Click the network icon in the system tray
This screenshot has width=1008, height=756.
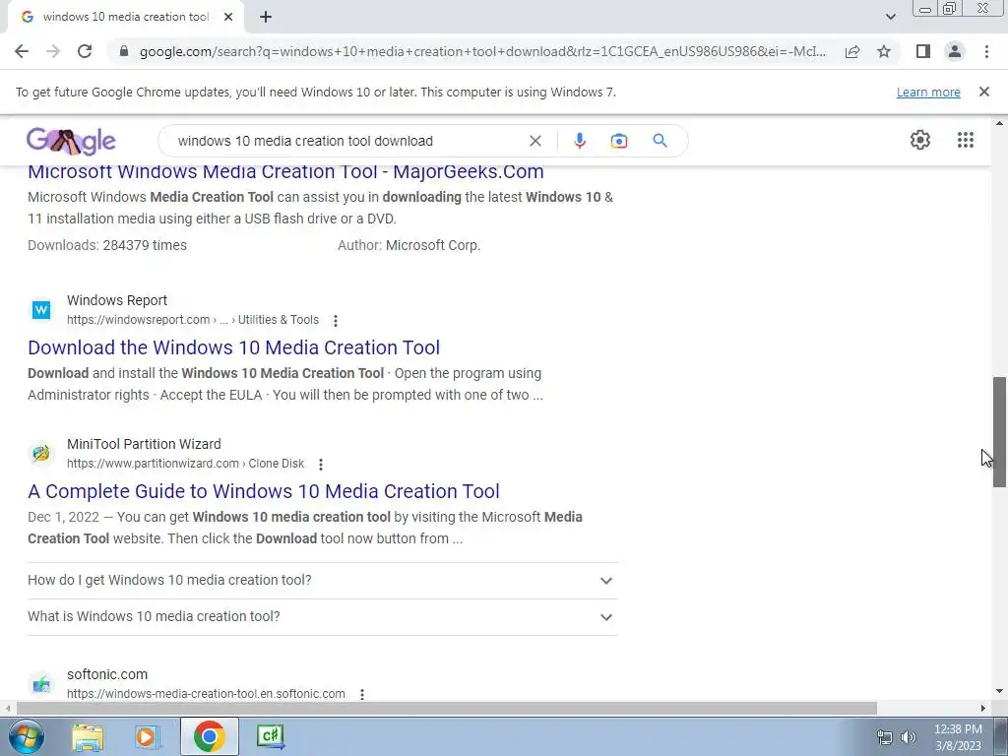885,738
